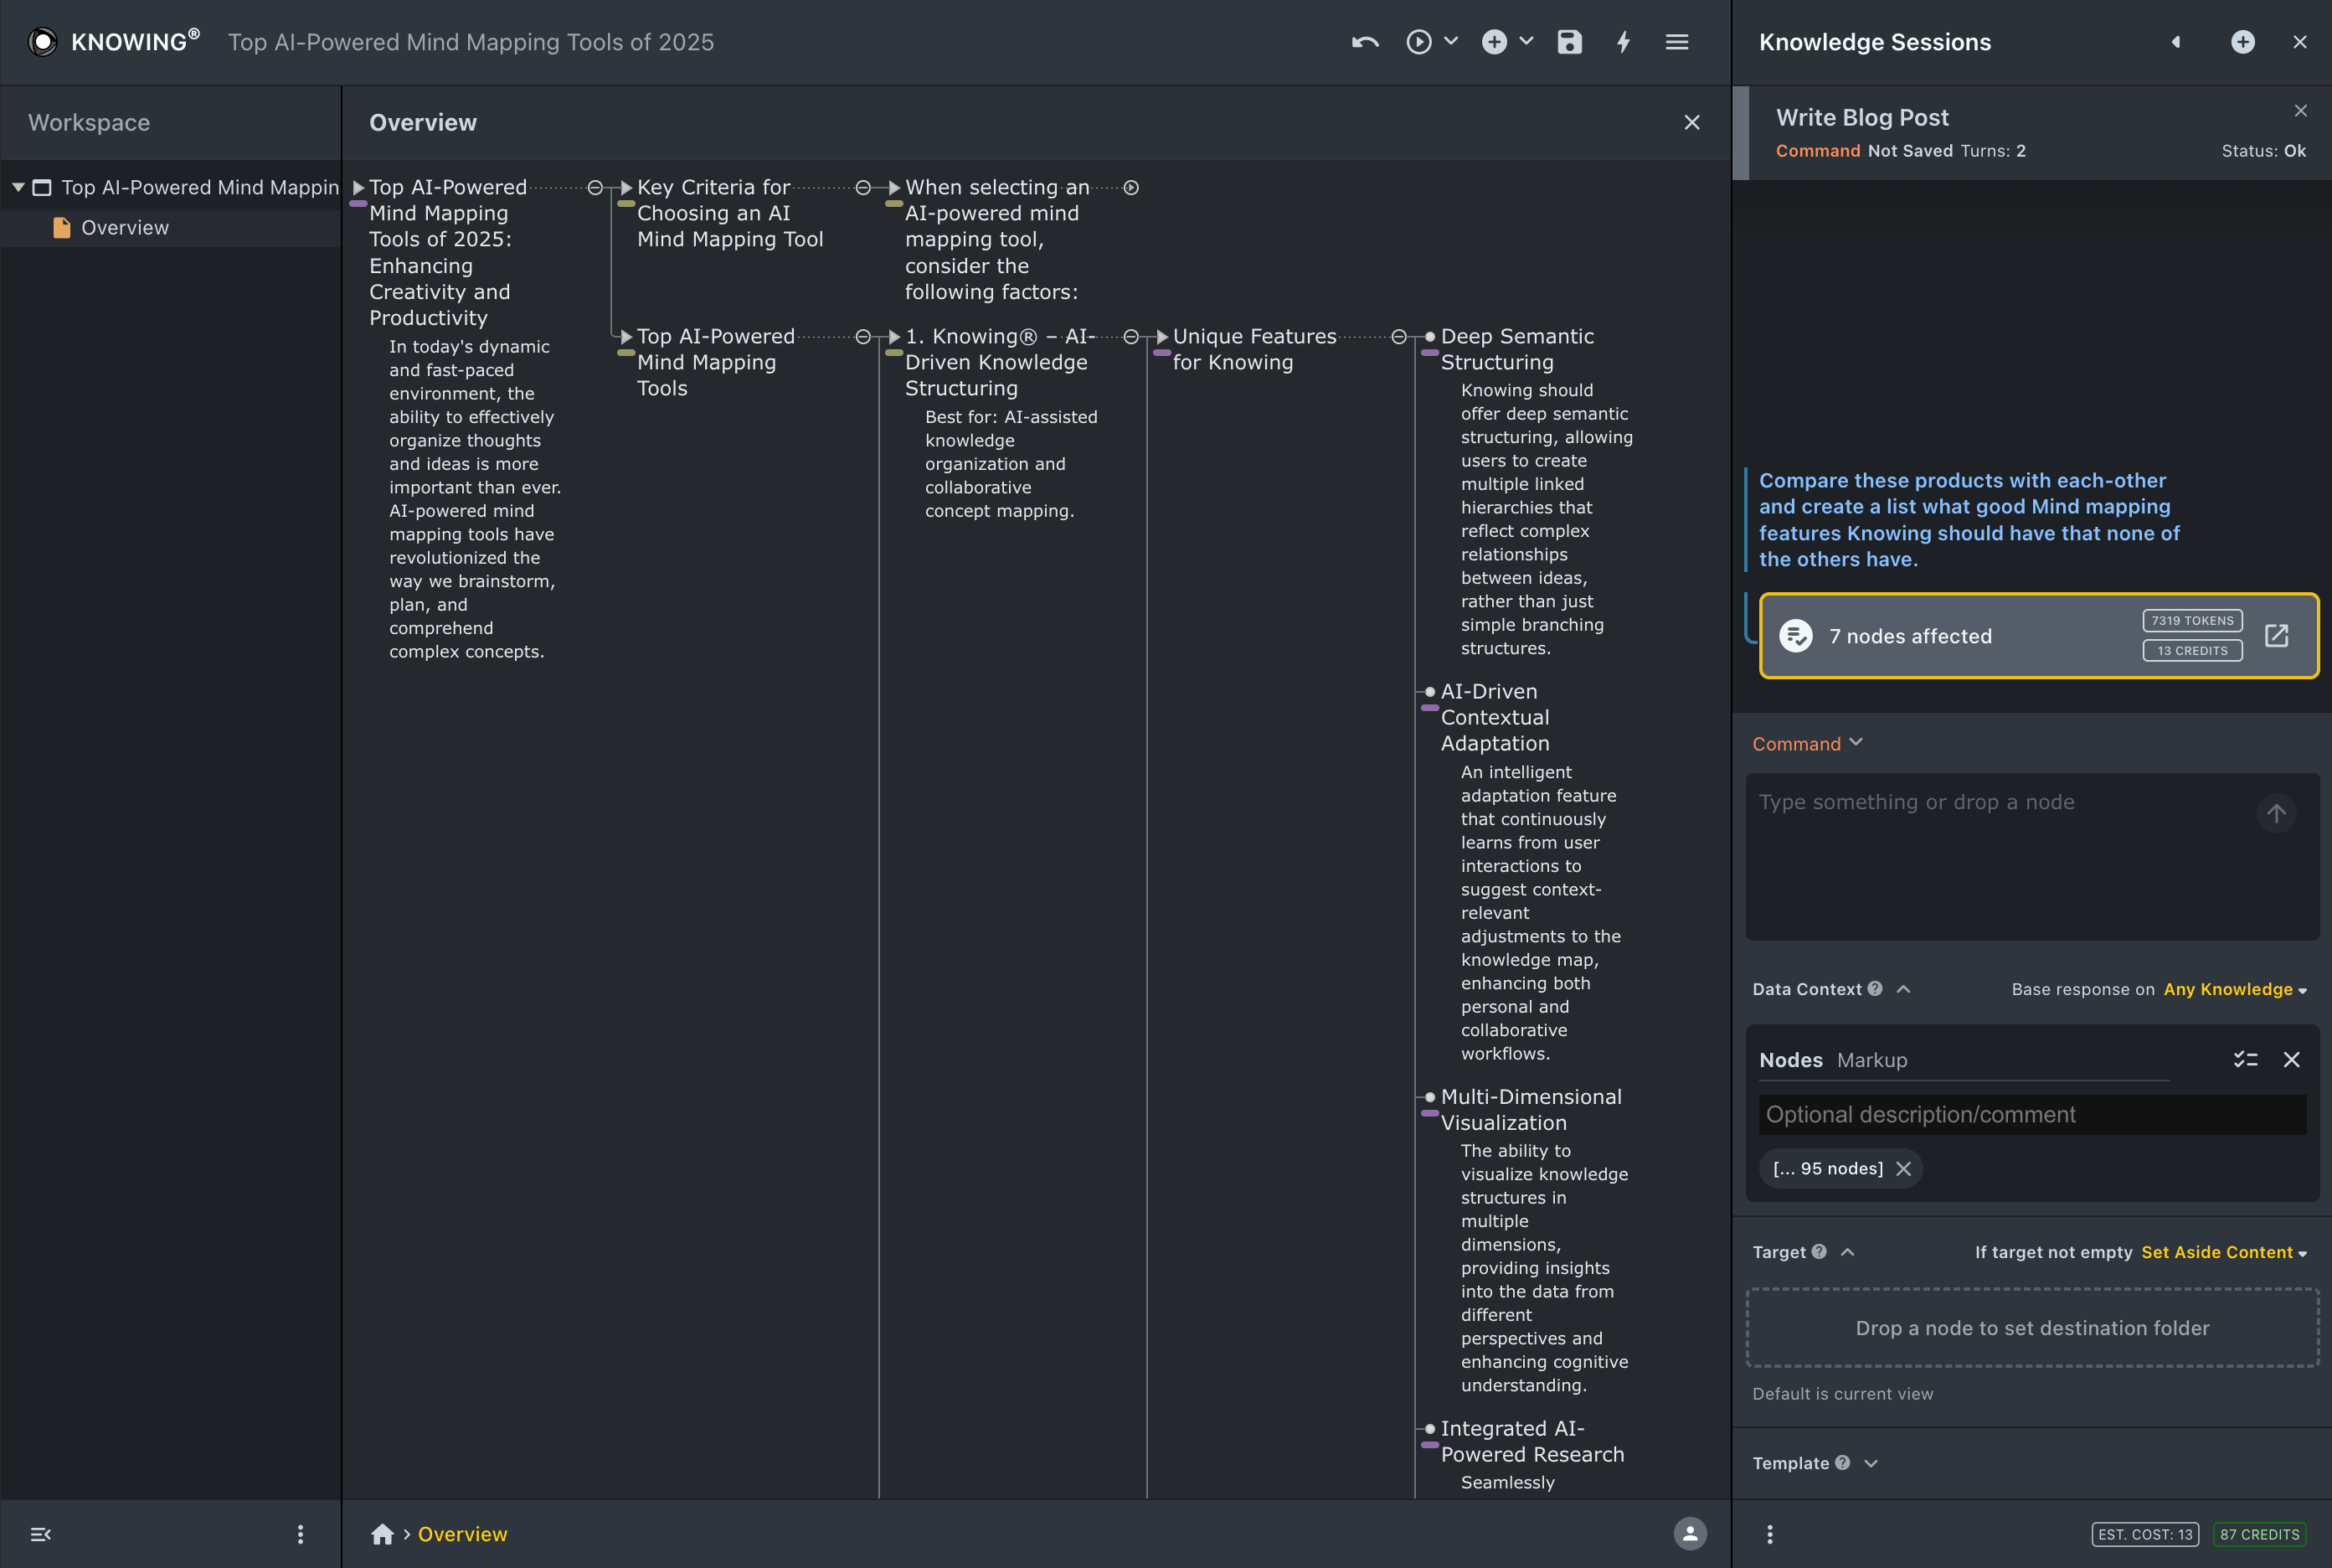Click the undo arrow icon
The width and height of the screenshot is (2332, 1568).
[x=1366, y=42]
